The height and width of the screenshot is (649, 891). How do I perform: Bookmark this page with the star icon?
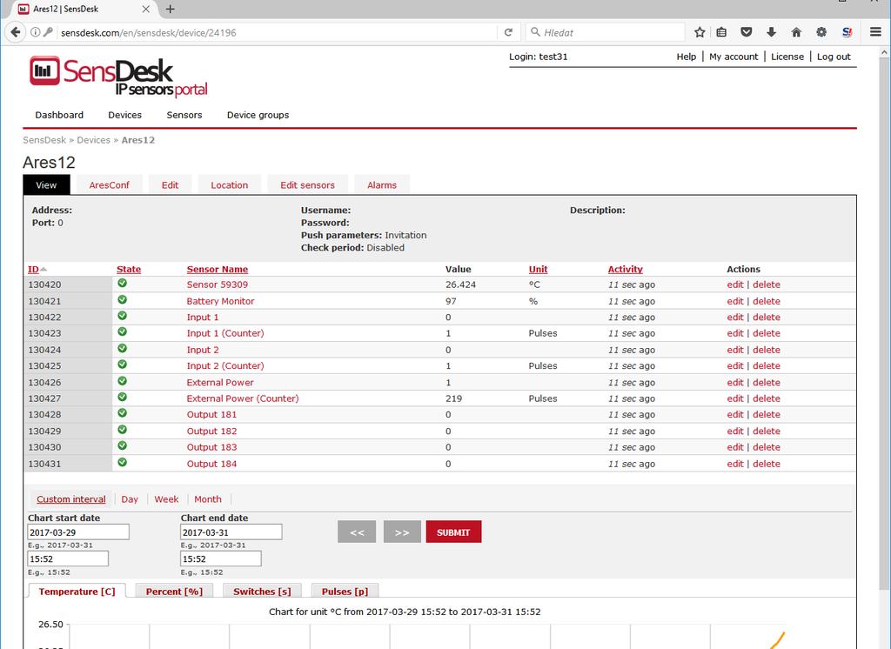pos(700,32)
